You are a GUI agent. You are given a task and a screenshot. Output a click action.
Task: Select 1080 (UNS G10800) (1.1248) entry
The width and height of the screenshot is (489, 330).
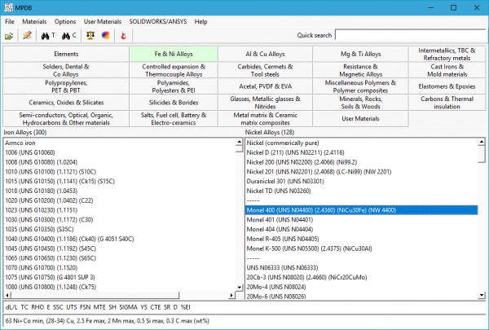click(120, 287)
